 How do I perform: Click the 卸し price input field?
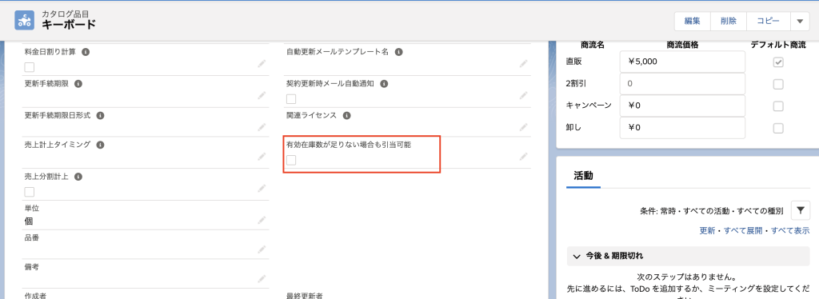tap(682, 127)
